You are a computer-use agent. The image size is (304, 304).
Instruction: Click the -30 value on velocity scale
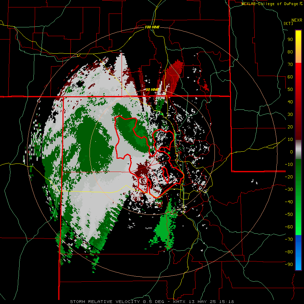tap(289, 189)
